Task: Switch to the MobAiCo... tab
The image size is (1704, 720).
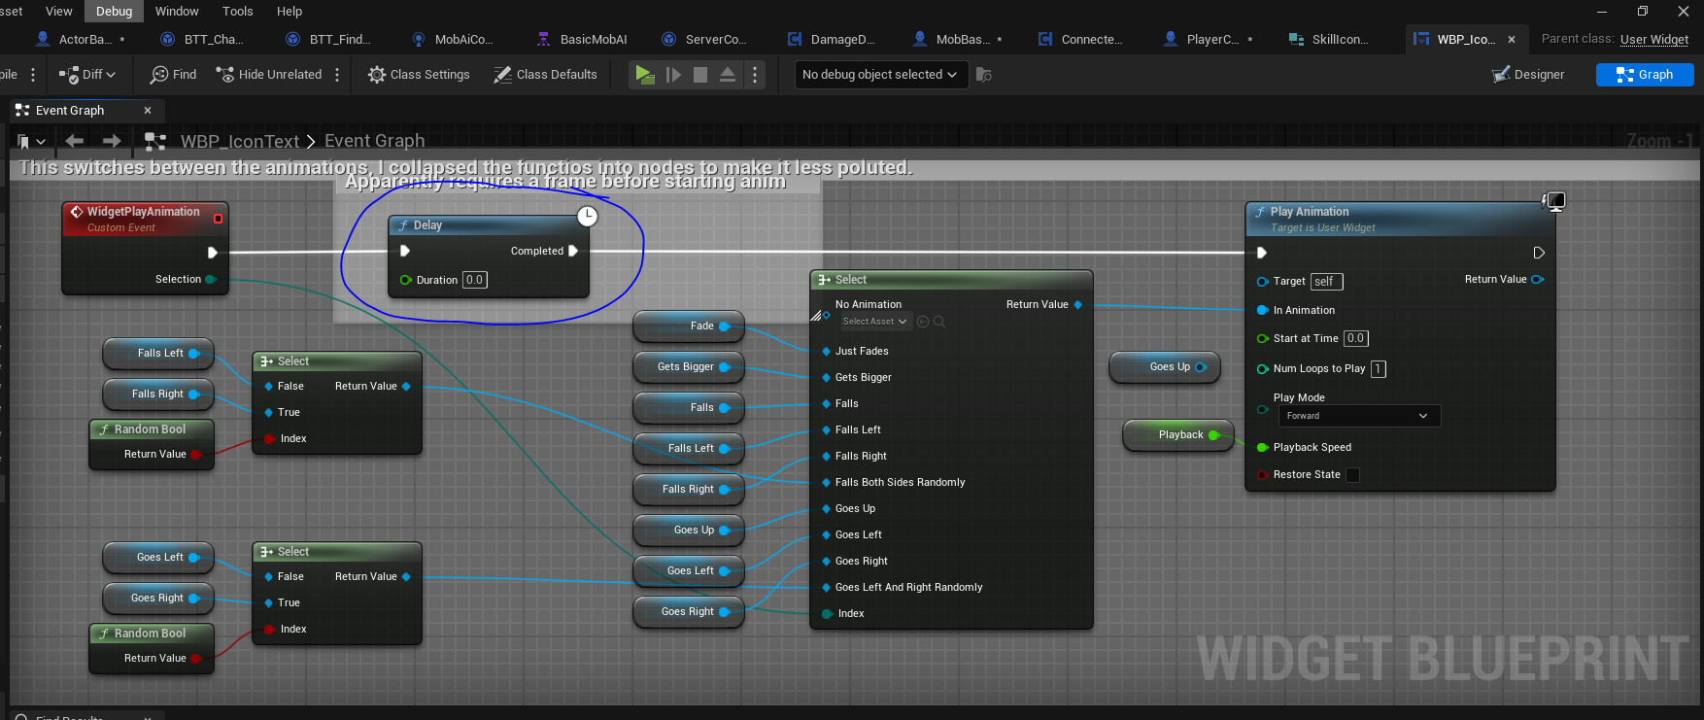Action: (x=453, y=40)
